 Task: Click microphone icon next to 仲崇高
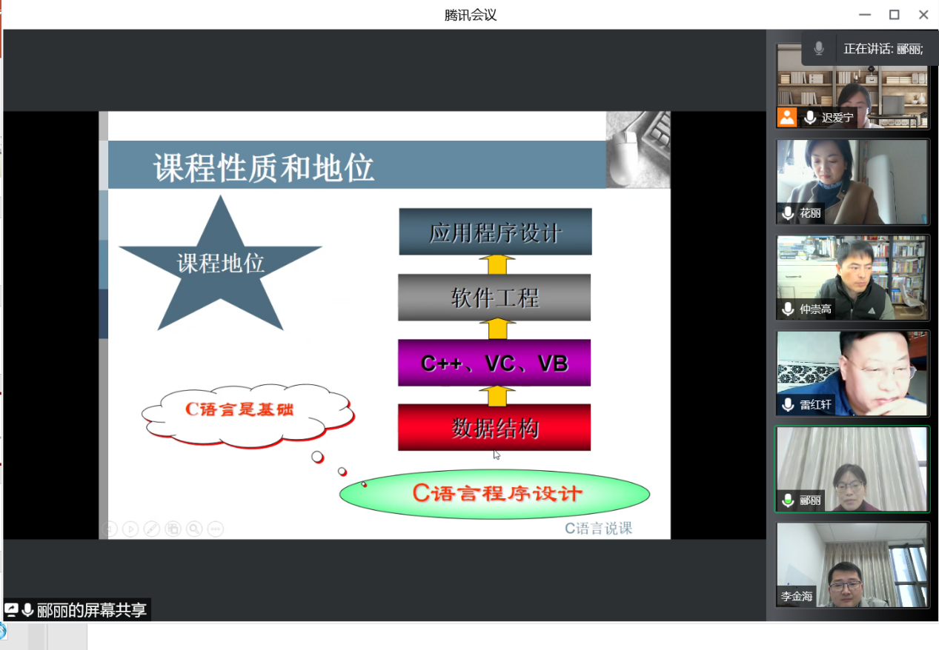tap(789, 309)
